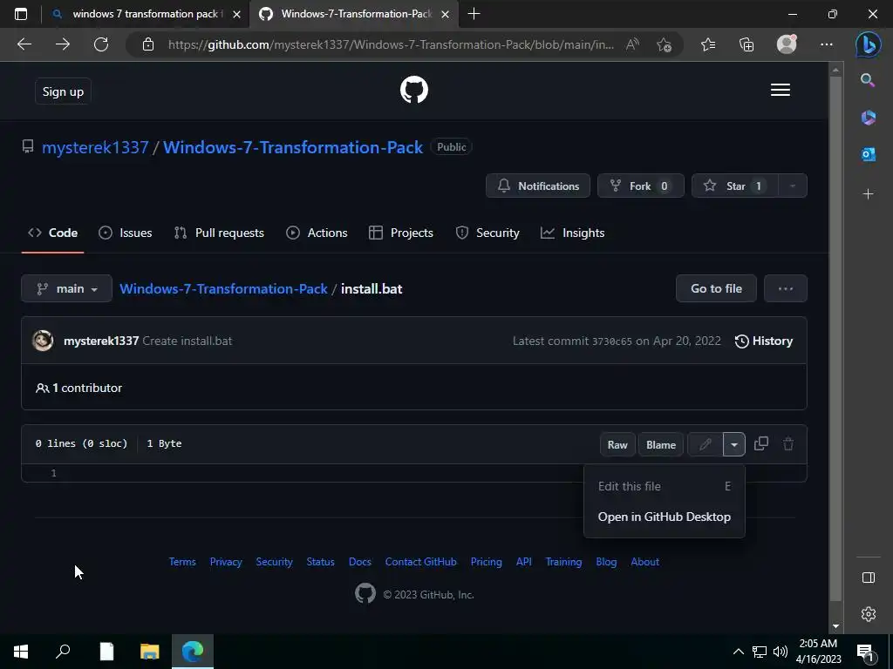Open the Create install.bat commit message
This screenshot has width=893, height=669.
pos(187,341)
